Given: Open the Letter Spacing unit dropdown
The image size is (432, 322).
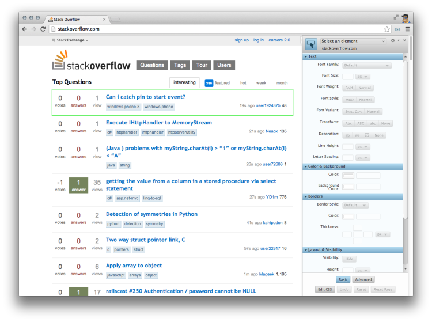Looking at the screenshot, I should pyautogui.click(x=362, y=158).
